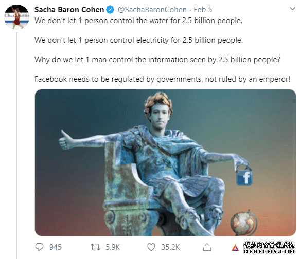Open the @SachaBaronCohen handle link
The image size is (300, 259).
pos(152,10)
